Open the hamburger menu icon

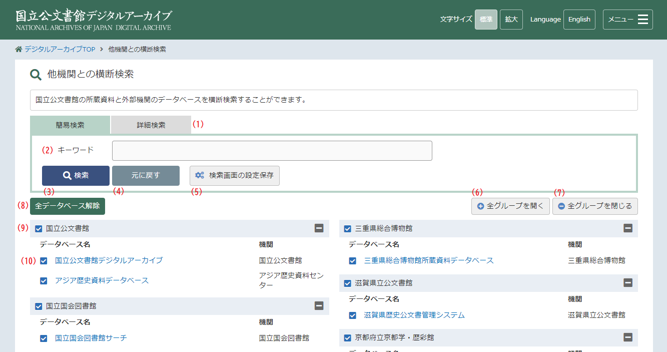click(643, 20)
